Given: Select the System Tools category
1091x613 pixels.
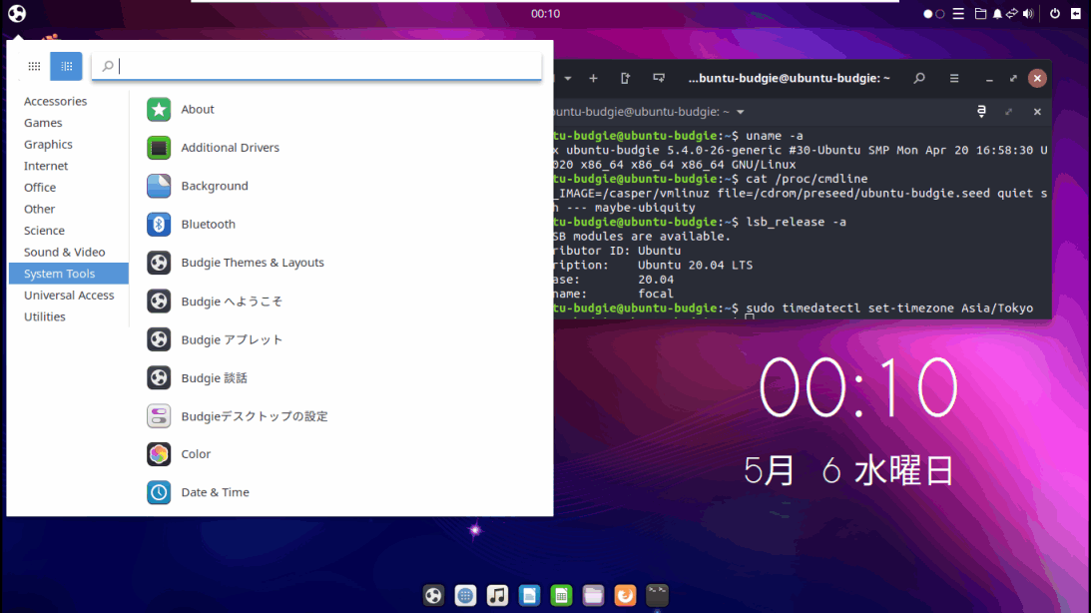Looking at the screenshot, I should 68,274.
